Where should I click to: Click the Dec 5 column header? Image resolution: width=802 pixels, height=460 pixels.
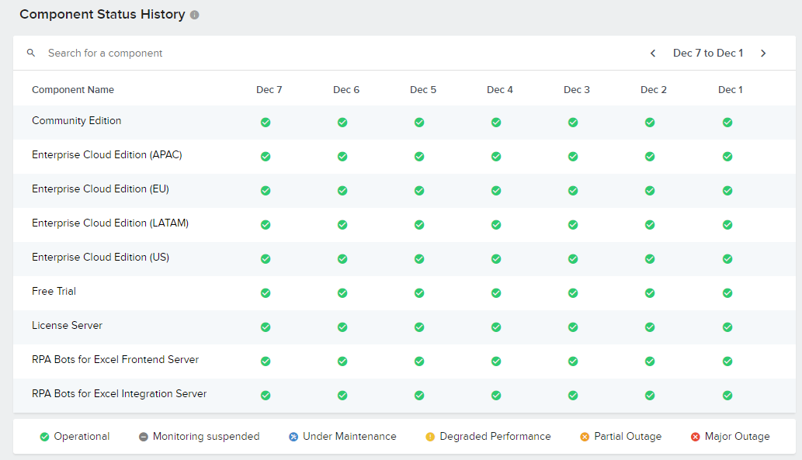pos(423,90)
